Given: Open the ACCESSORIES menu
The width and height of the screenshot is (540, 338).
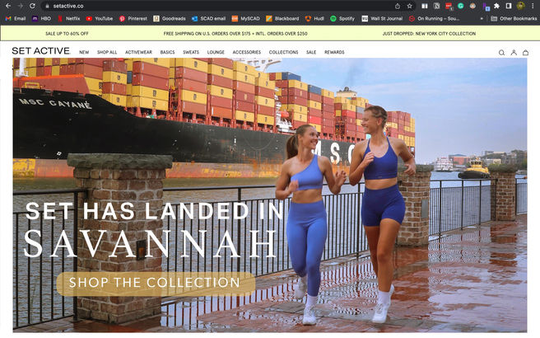Looking at the screenshot, I should 247,52.
